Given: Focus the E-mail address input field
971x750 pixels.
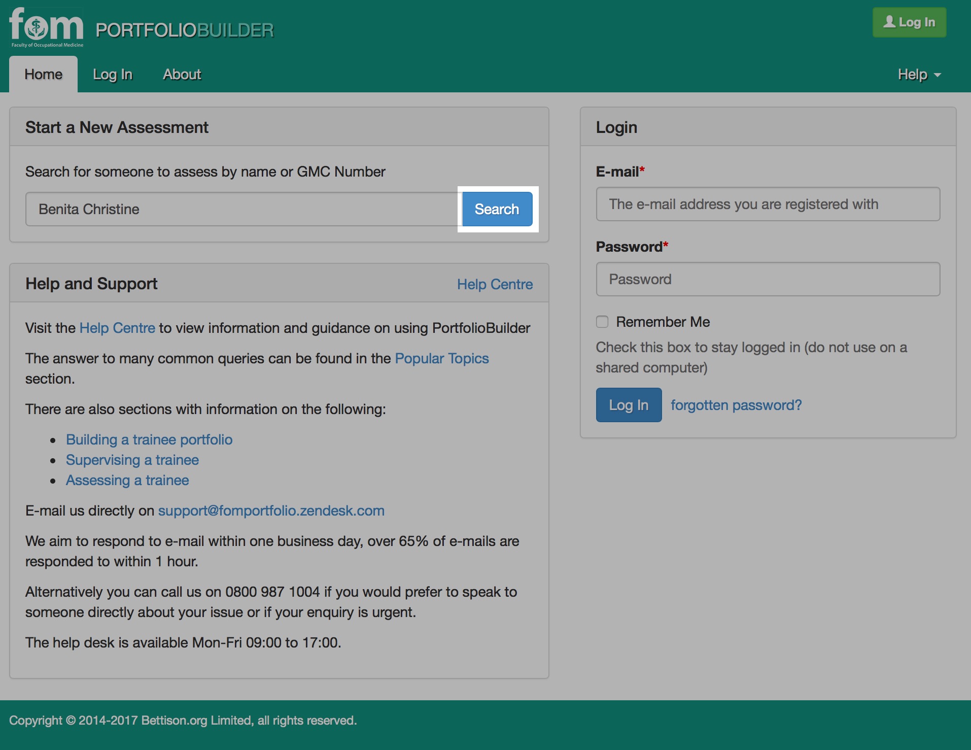Looking at the screenshot, I should tap(768, 204).
